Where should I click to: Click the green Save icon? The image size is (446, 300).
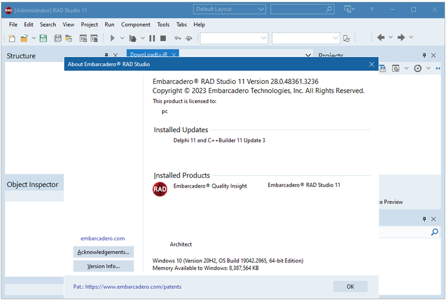click(x=43, y=38)
